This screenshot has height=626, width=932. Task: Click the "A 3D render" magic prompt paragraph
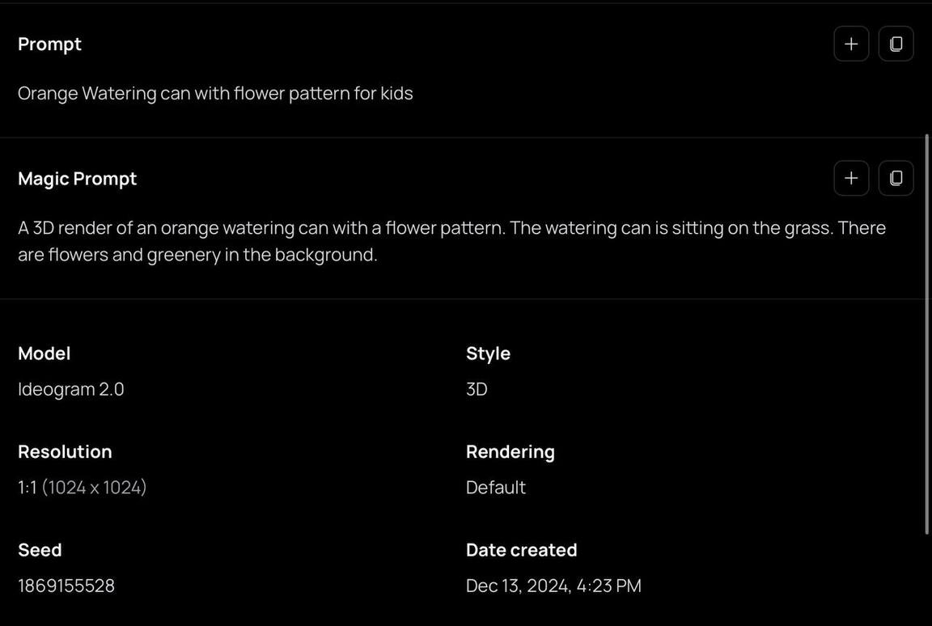coord(451,241)
